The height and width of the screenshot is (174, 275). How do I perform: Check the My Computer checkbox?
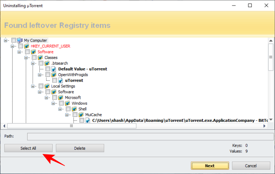coord(14,40)
